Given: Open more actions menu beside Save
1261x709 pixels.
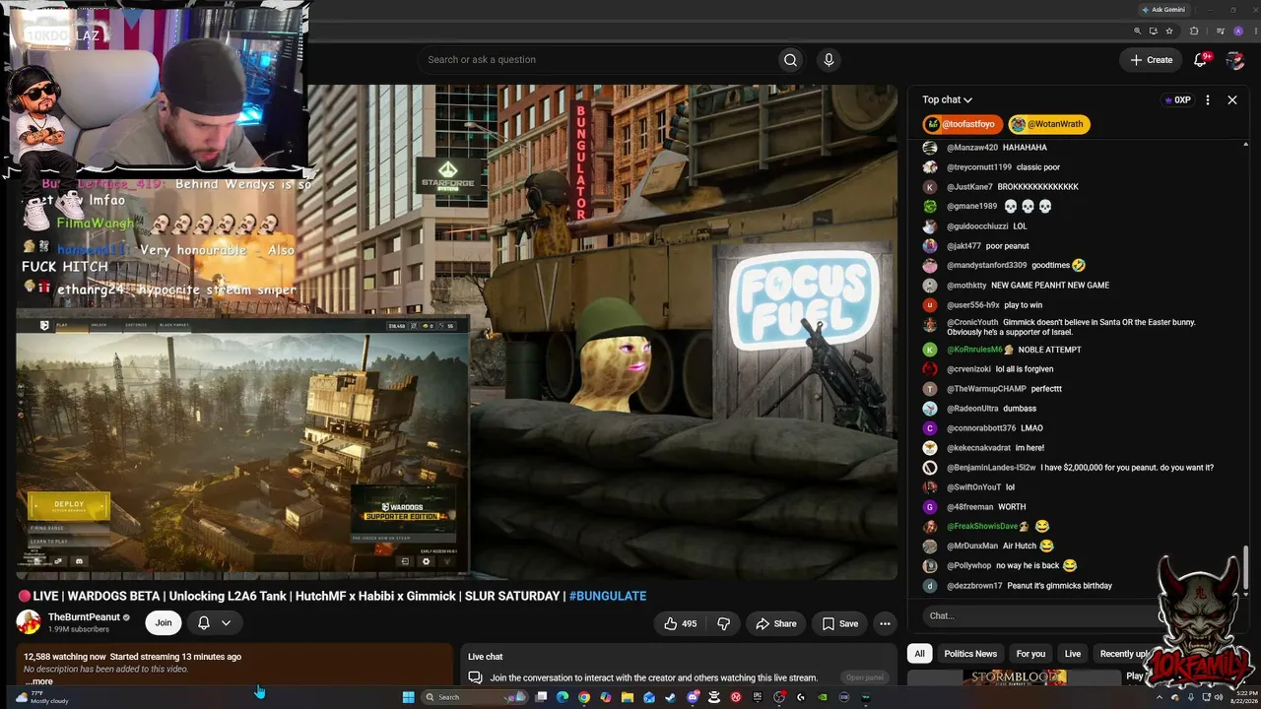Looking at the screenshot, I should [x=885, y=623].
